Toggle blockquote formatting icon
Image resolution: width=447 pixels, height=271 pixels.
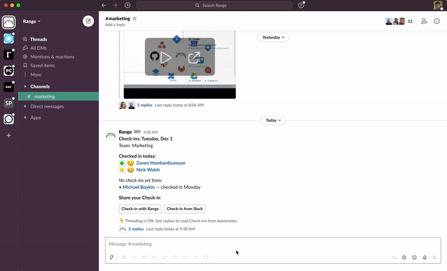click(195, 257)
